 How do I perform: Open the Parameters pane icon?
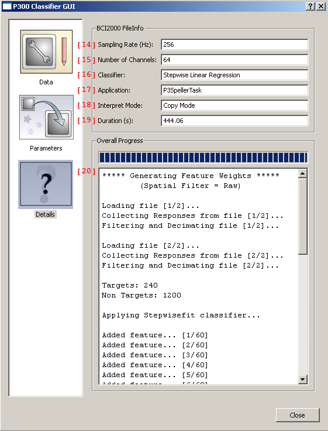tap(46, 117)
